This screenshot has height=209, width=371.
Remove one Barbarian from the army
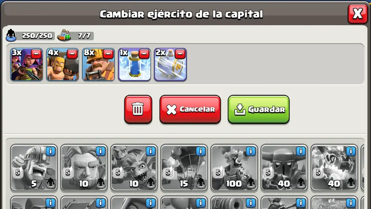[72, 54]
